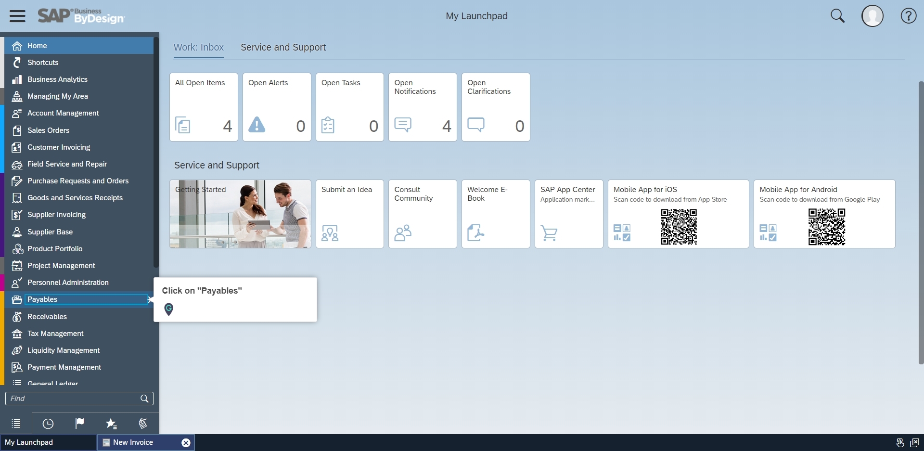The image size is (924, 451).
Task: Open the hamburger navigation menu
Action: click(17, 16)
